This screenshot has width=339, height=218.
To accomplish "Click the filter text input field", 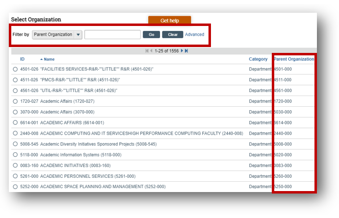I will pyautogui.click(x=112, y=35).
